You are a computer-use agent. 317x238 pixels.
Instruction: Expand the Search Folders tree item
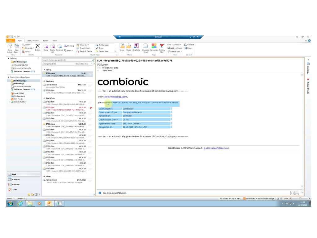[10, 102]
